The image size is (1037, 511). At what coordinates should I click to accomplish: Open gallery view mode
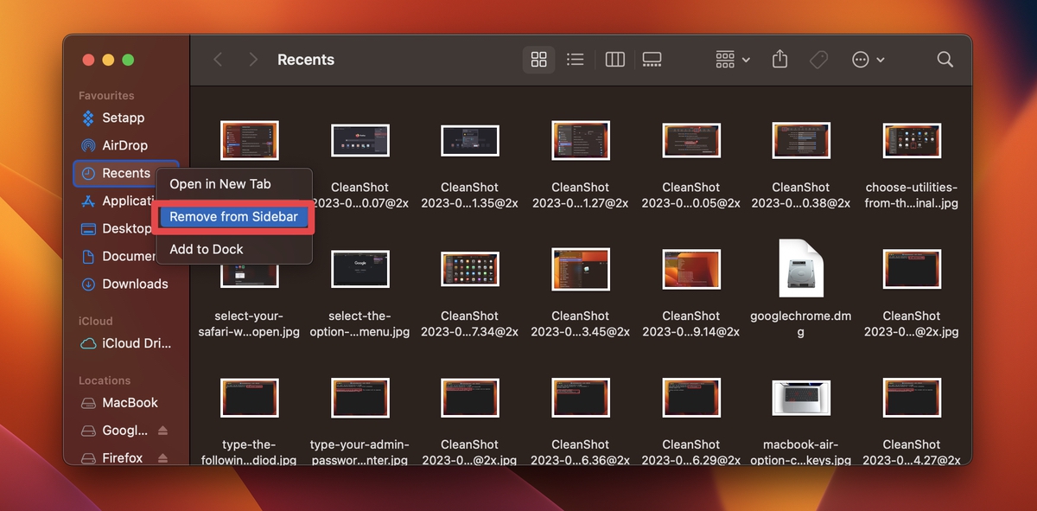(652, 60)
